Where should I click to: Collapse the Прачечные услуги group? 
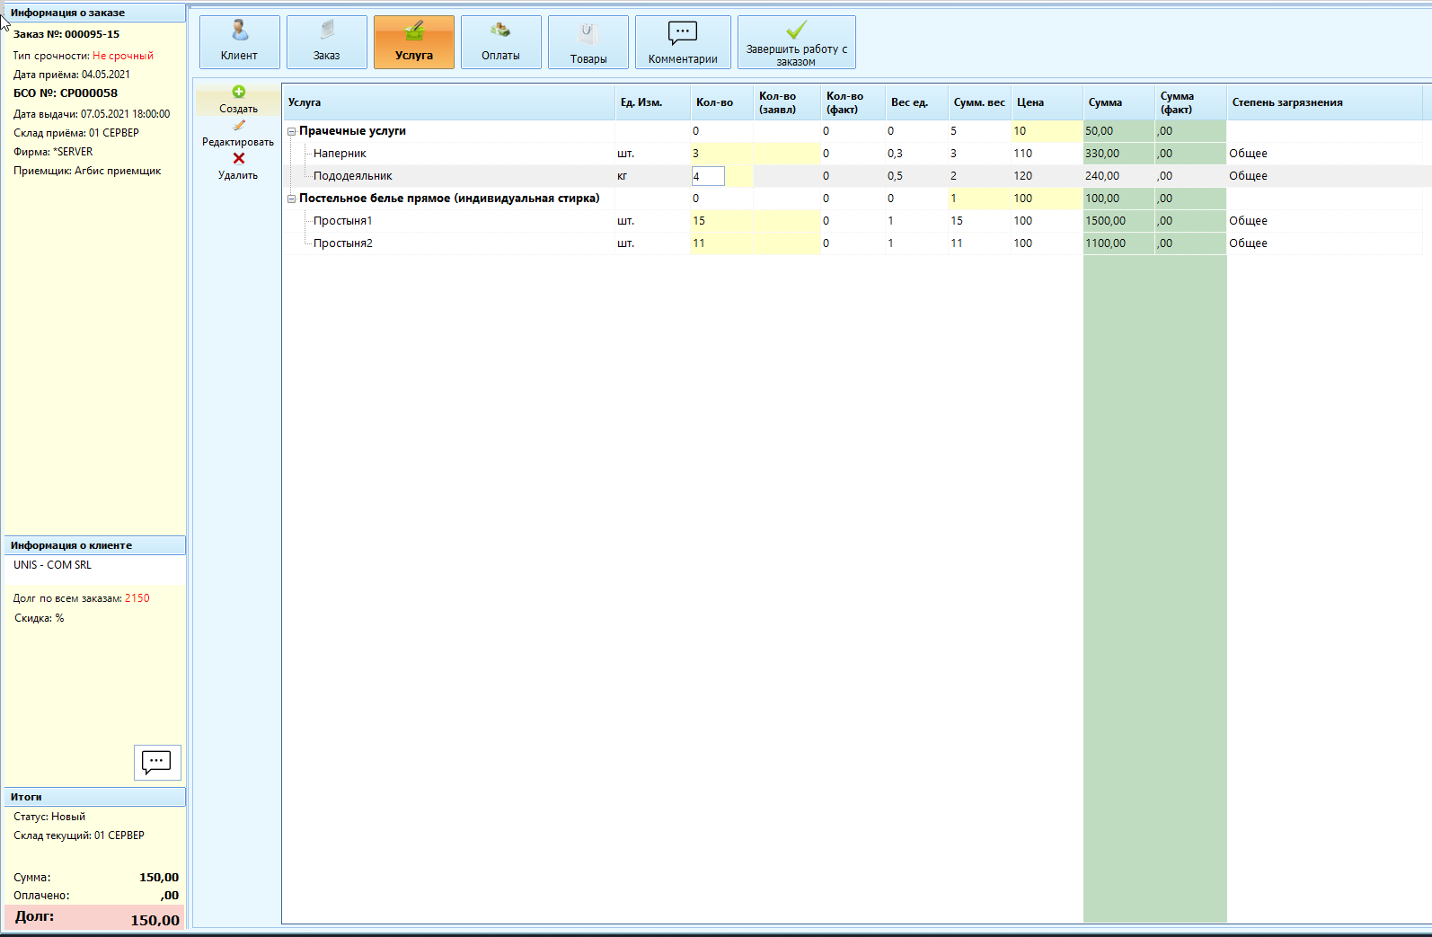pyautogui.click(x=291, y=131)
